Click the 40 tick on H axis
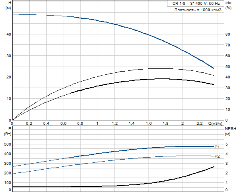237x192 pixels. 9,34
